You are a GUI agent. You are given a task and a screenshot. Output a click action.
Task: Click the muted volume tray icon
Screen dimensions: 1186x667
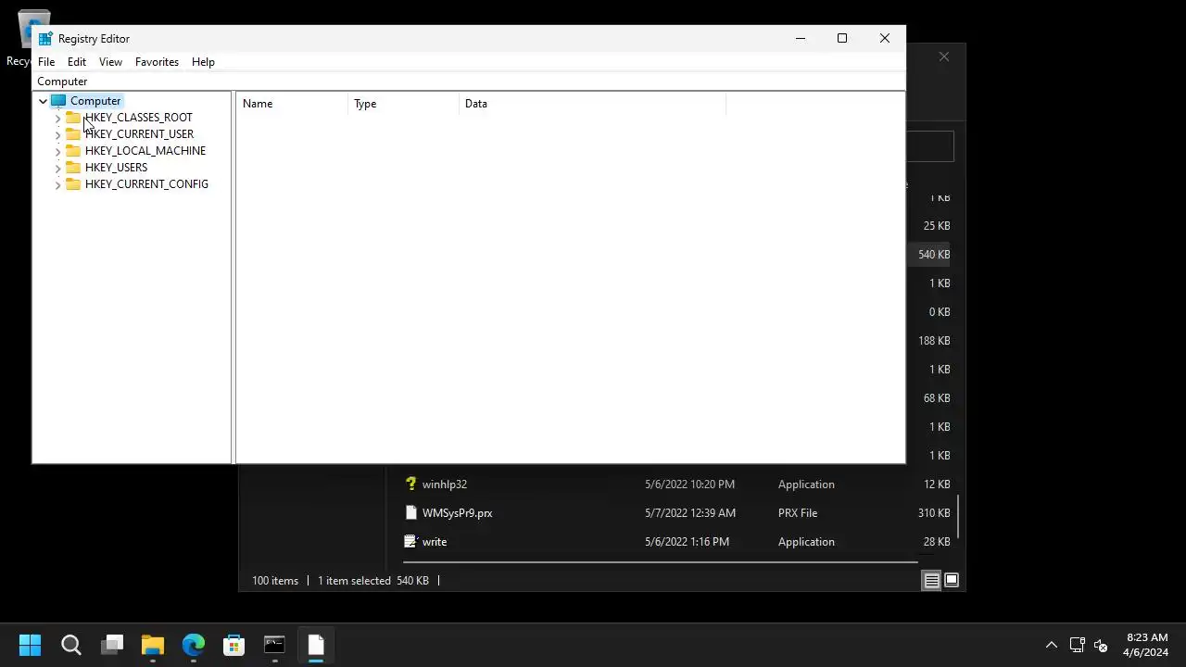[1101, 646]
